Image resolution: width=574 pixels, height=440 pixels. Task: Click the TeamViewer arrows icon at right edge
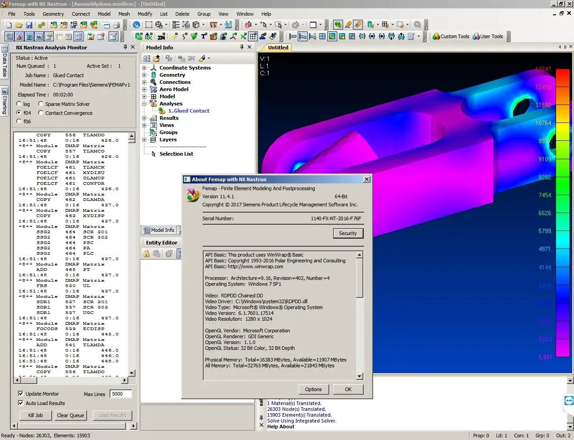tap(569, 401)
